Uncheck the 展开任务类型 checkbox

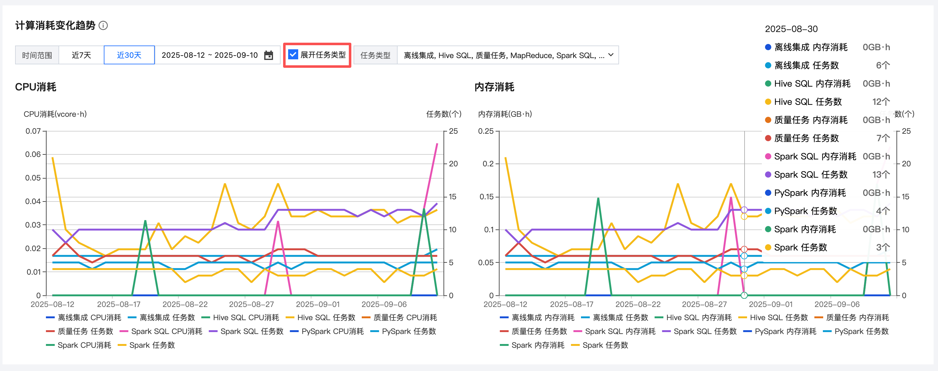[293, 55]
